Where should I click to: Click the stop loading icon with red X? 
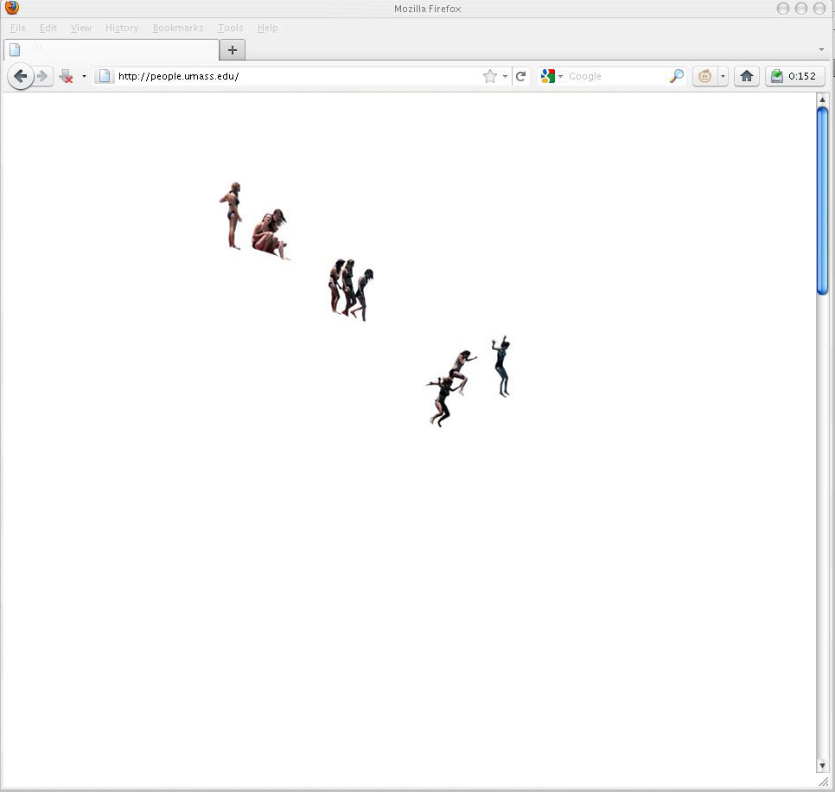[66, 77]
